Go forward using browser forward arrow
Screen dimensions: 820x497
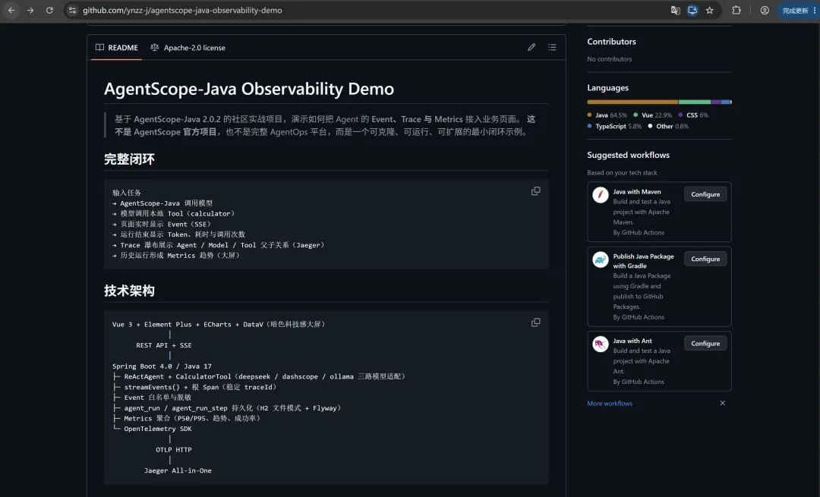pos(30,11)
